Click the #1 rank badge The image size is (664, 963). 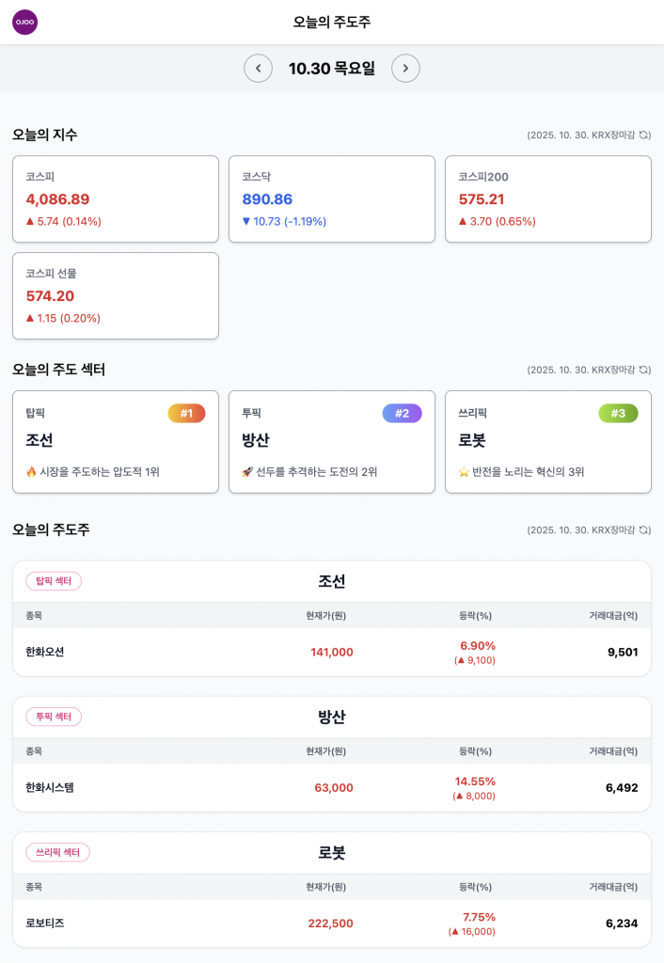pyautogui.click(x=186, y=413)
